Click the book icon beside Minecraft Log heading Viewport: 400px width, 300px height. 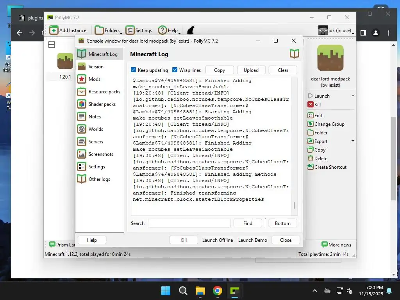(x=295, y=54)
